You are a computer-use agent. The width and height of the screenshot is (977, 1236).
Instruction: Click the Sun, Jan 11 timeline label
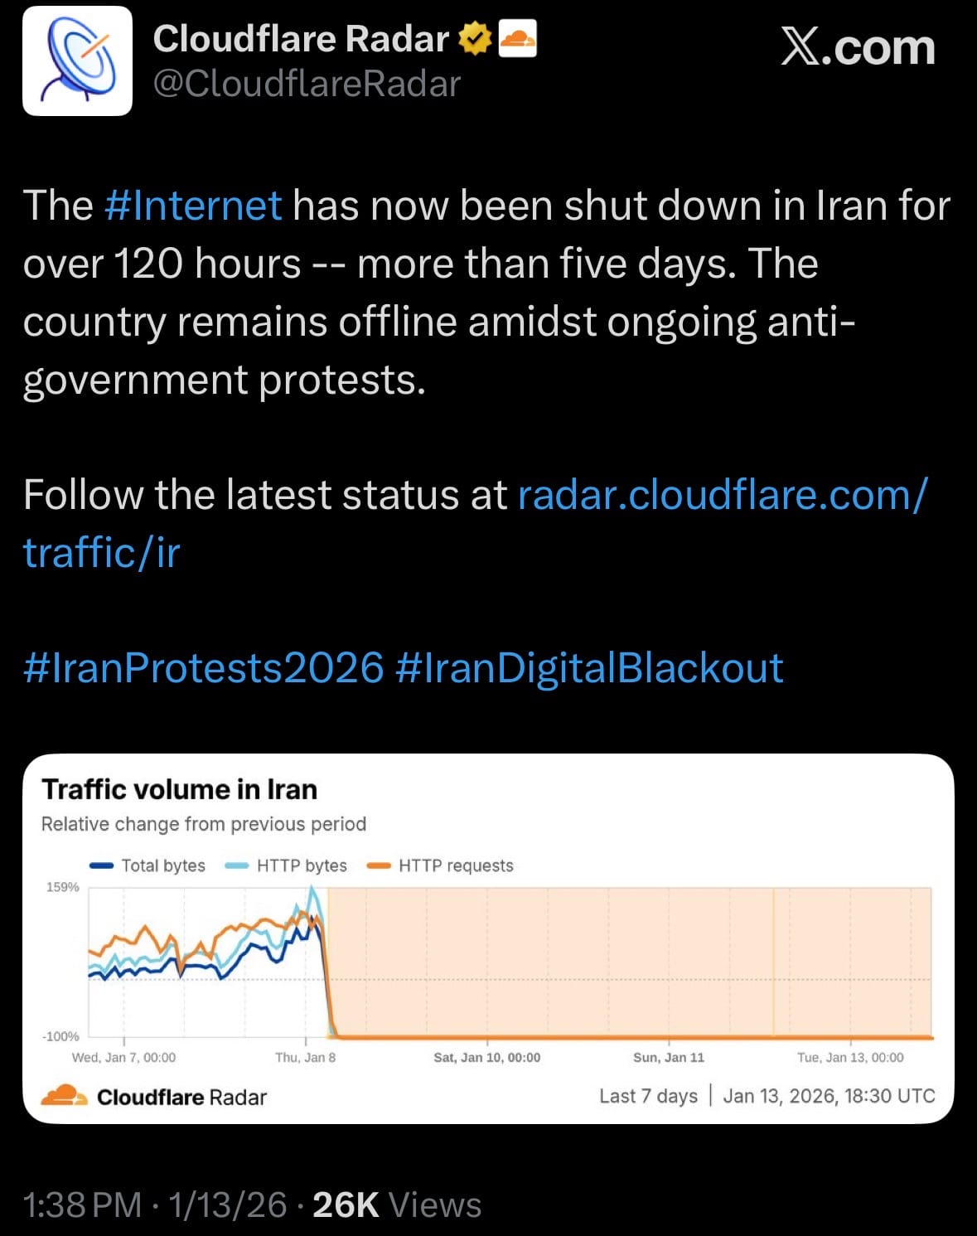[669, 1058]
